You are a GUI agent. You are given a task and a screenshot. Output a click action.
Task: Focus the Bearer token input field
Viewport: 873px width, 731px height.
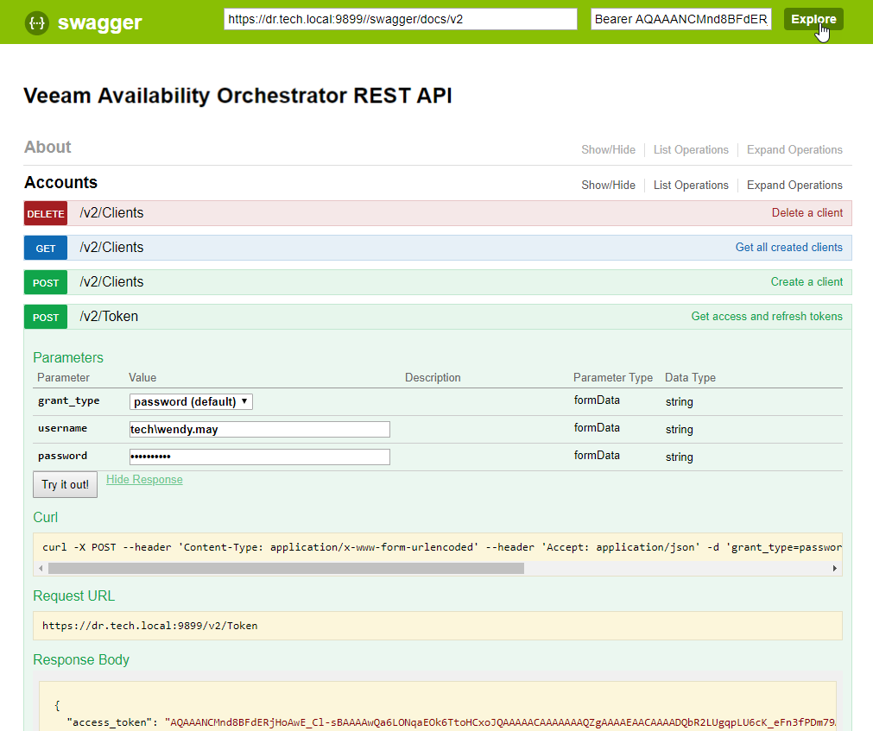click(x=681, y=19)
